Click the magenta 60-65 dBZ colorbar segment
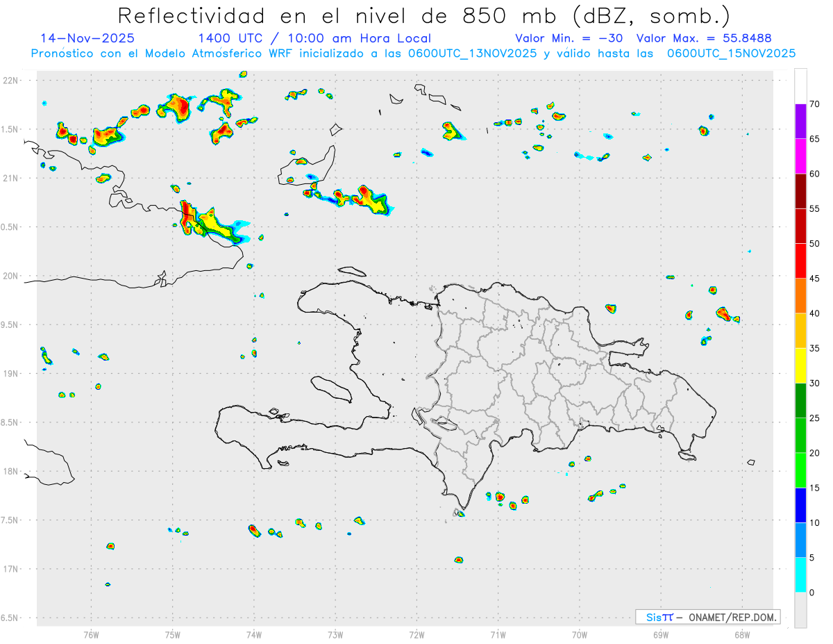Screen dimensions: 833x644 pyautogui.click(x=800, y=156)
